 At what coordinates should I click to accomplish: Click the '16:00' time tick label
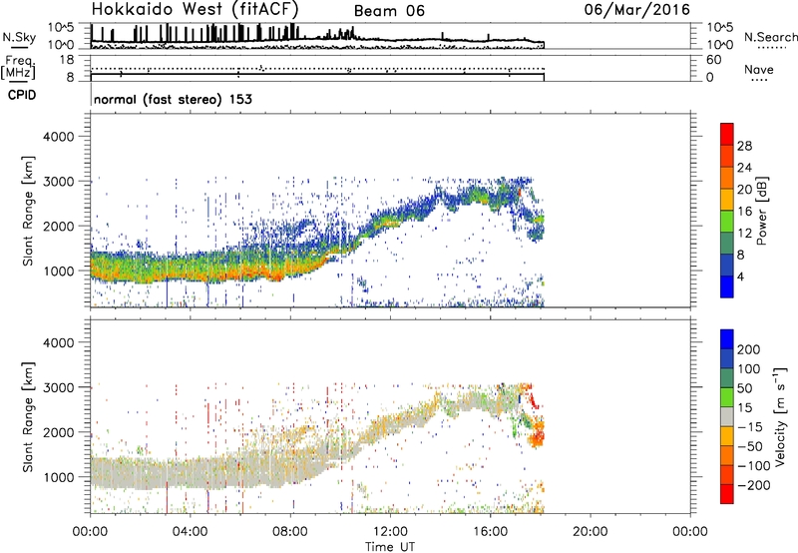490,532
